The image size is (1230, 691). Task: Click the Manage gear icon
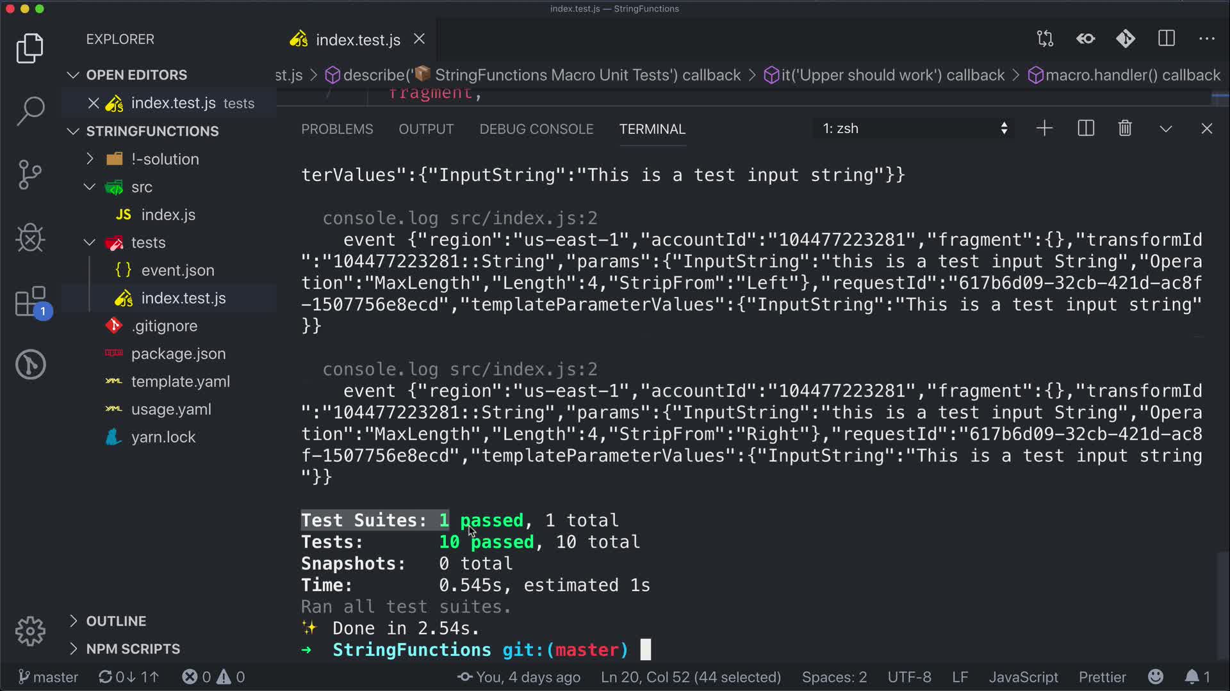pyautogui.click(x=30, y=631)
